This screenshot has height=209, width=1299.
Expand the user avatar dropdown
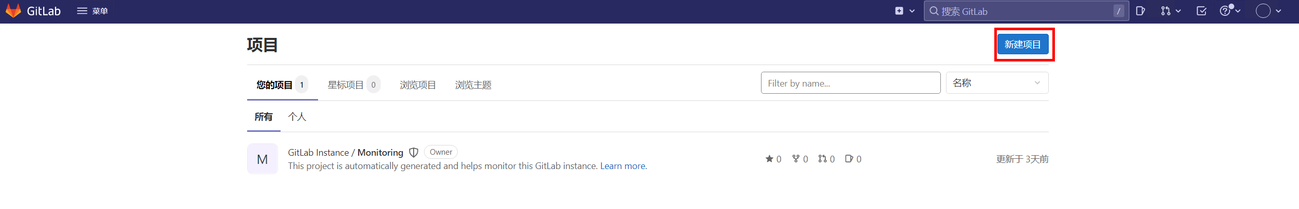tap(1268, 11)
